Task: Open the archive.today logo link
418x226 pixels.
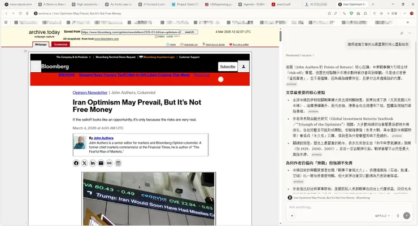Action: [x=44, y=32]
